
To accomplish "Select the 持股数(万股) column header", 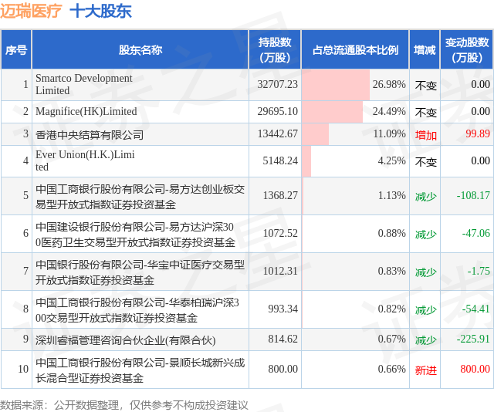I will (275, 50).
